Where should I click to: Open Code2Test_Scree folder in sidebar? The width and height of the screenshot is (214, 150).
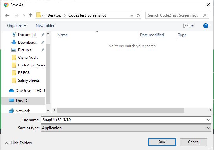click(x=32, y=65)
